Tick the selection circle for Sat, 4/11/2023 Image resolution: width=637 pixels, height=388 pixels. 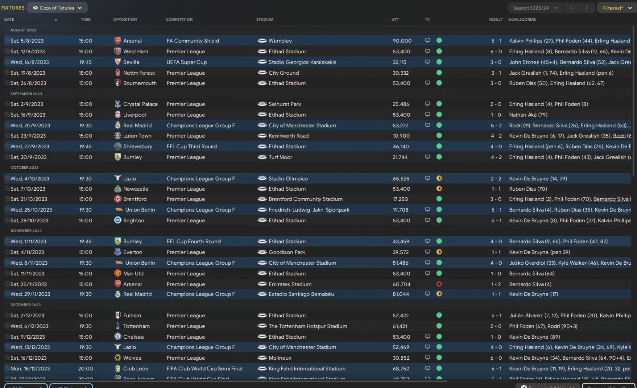point(7,252)
